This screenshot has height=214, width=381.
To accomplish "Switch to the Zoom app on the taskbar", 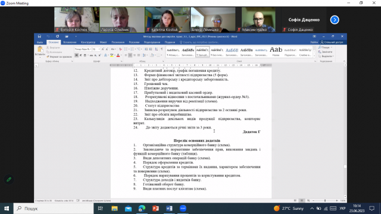I will [x=183, y=209].
